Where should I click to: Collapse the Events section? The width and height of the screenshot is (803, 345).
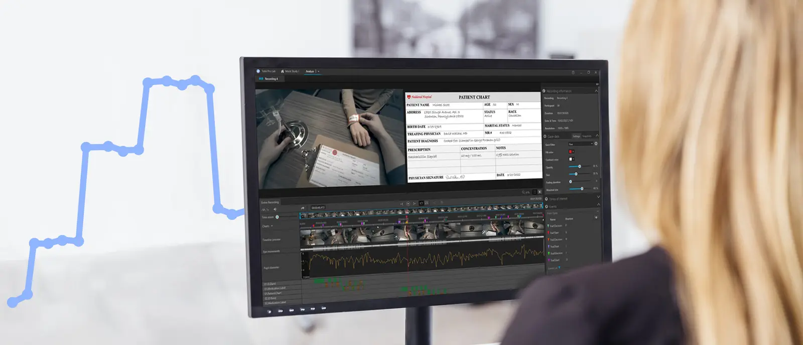(x=598, y=205)
